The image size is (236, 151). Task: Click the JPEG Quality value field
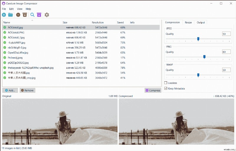tap(226, 34)
